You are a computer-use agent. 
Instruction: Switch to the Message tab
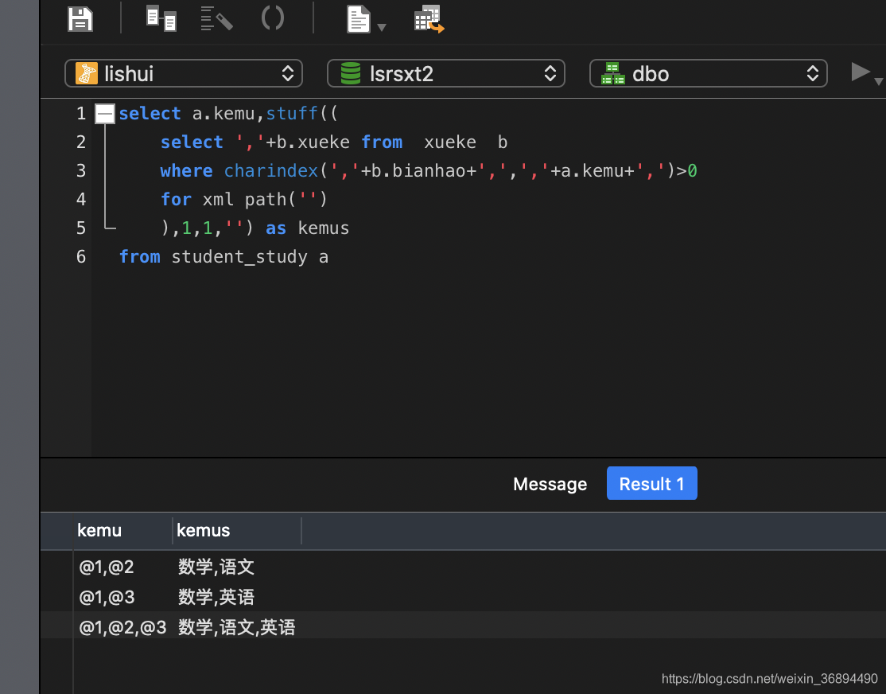pyautogui.click(x=550, y=484)
